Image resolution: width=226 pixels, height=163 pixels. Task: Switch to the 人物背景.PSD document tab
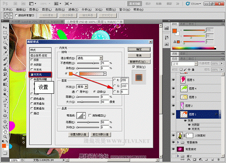pyautogui.click(x=93, y=22)
